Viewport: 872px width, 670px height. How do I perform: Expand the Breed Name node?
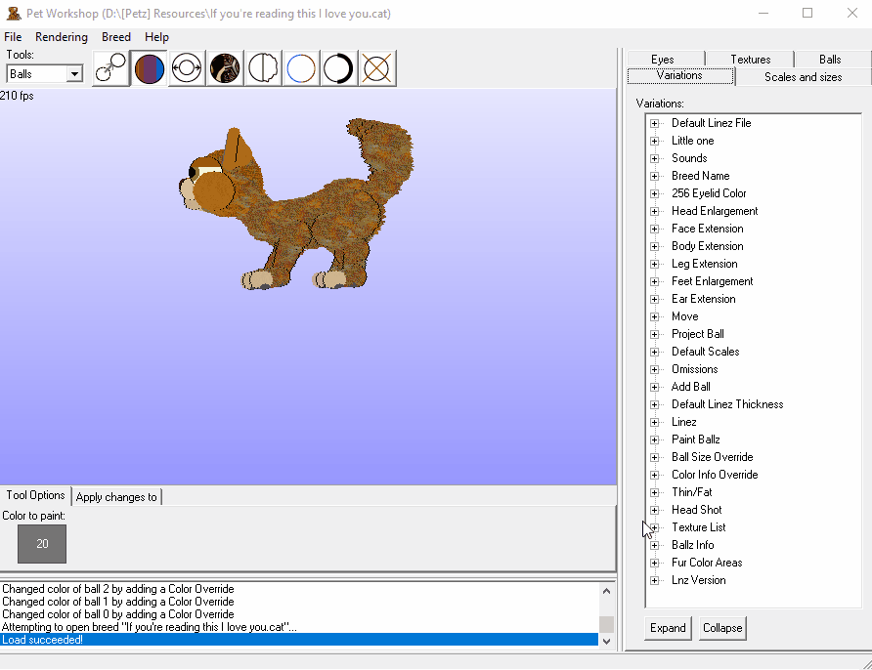tap(655, 176)
